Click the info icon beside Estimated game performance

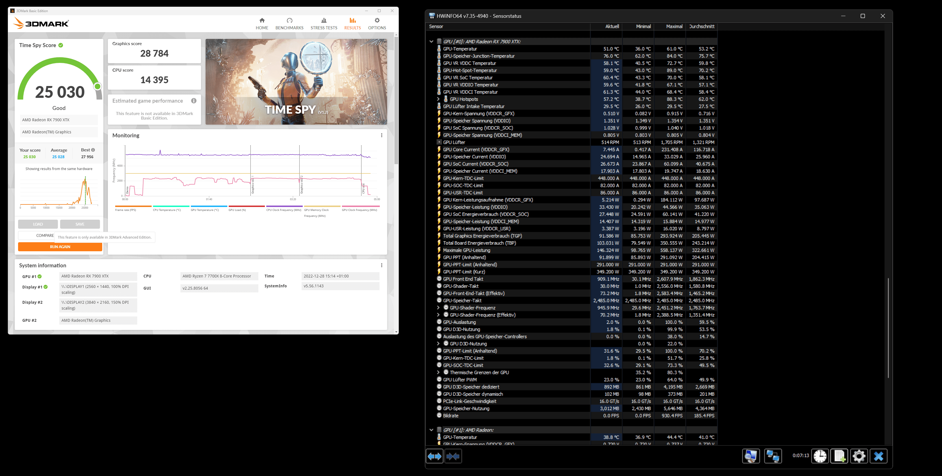click(193, 101)
